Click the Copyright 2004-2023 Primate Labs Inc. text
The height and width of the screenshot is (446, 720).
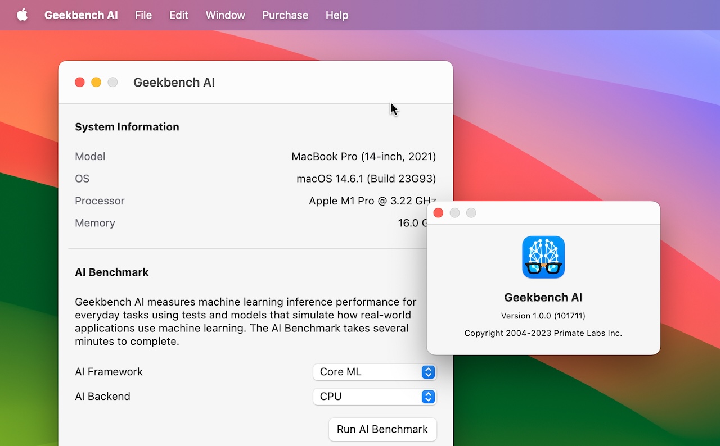tap(543, 333)
